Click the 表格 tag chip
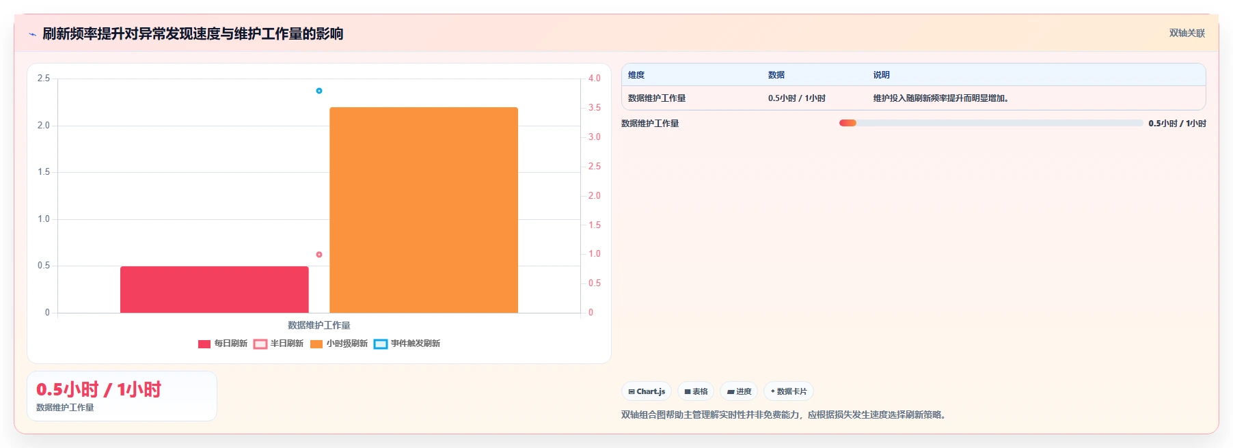1233x448 pixels. pos(696,391)
